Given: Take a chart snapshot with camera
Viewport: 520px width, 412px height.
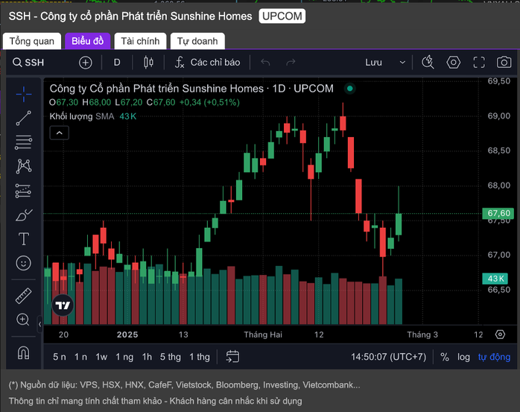Looking at the screenshot, I should tap(504, 63).
